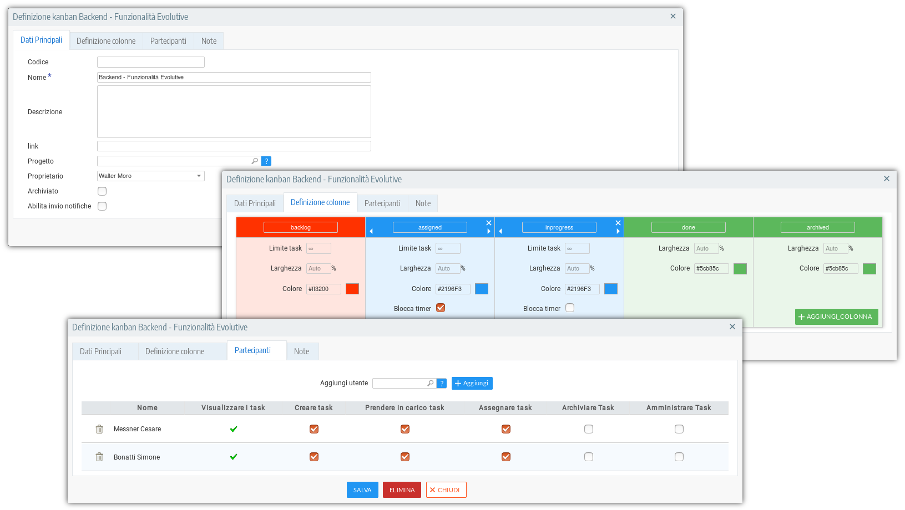Remove the assigned column with X icon
The width and height of the screenshot is (905, 510).
point(489,223)
